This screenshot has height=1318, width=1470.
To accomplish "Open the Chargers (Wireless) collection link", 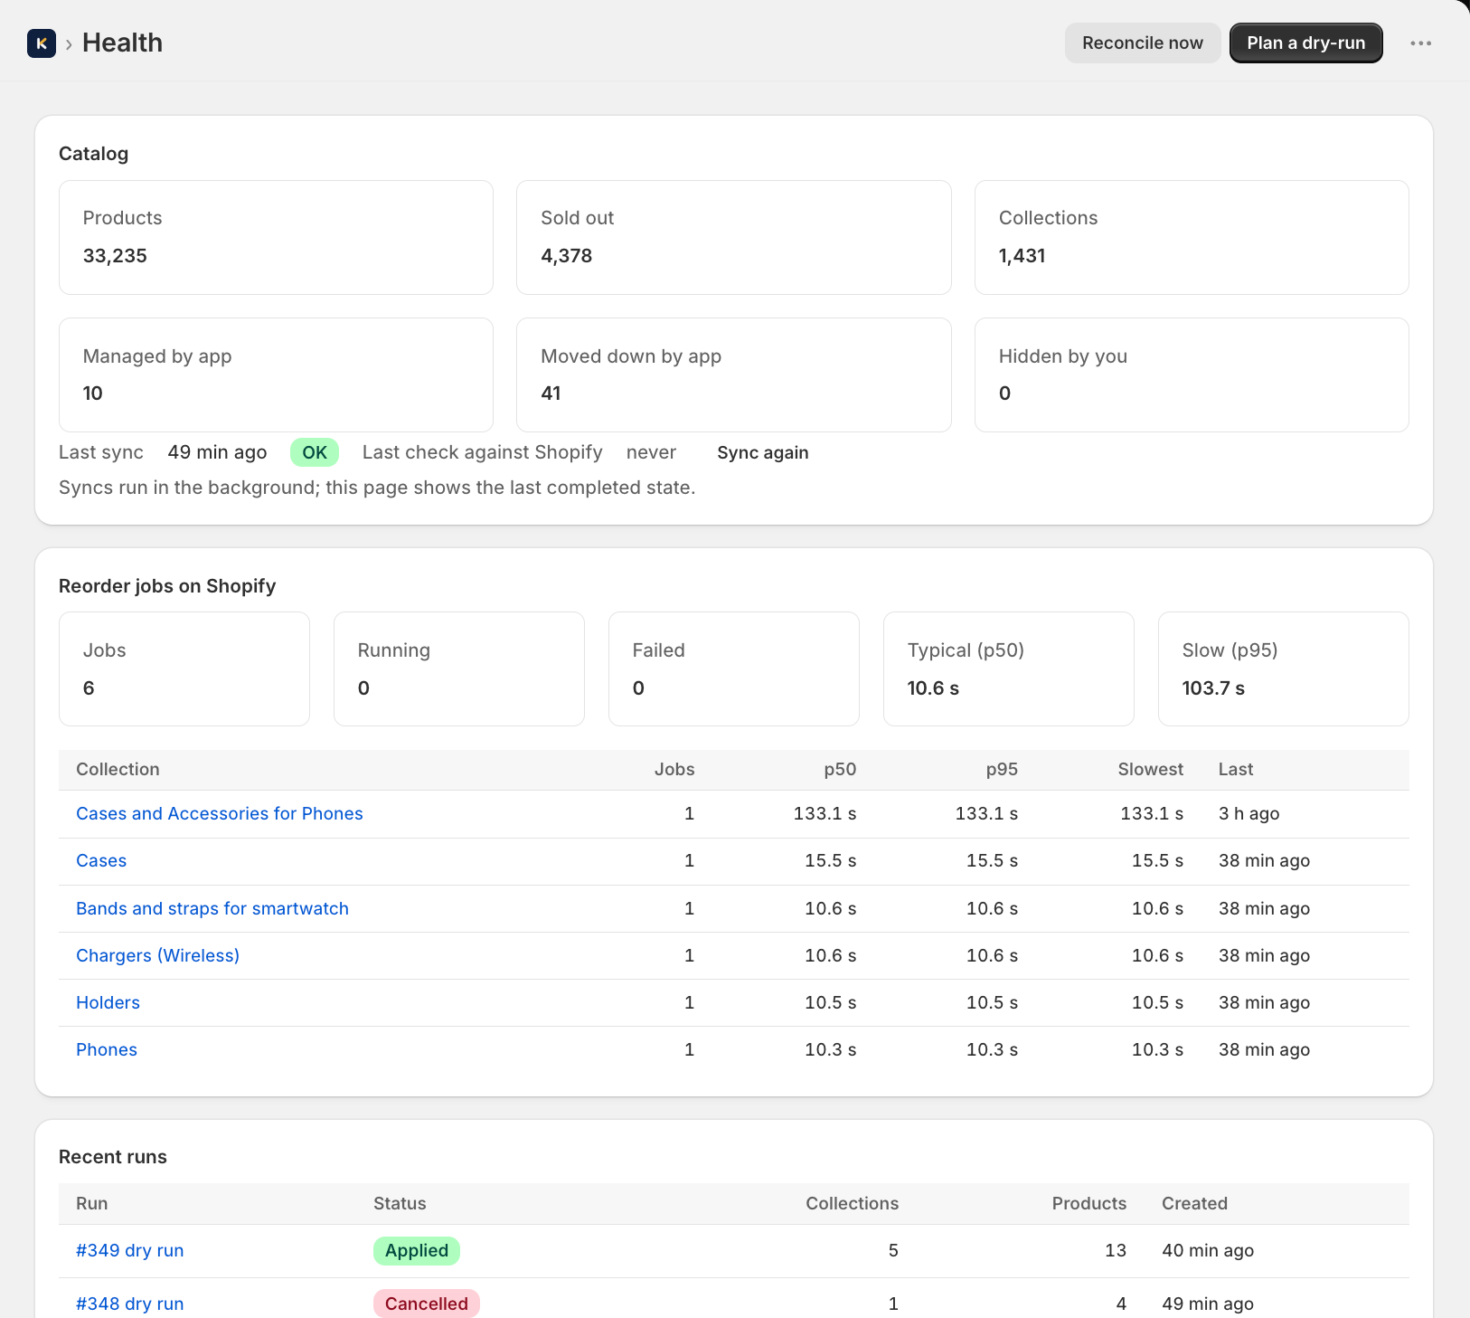I will pyautogui.click(x=158, y=955).
